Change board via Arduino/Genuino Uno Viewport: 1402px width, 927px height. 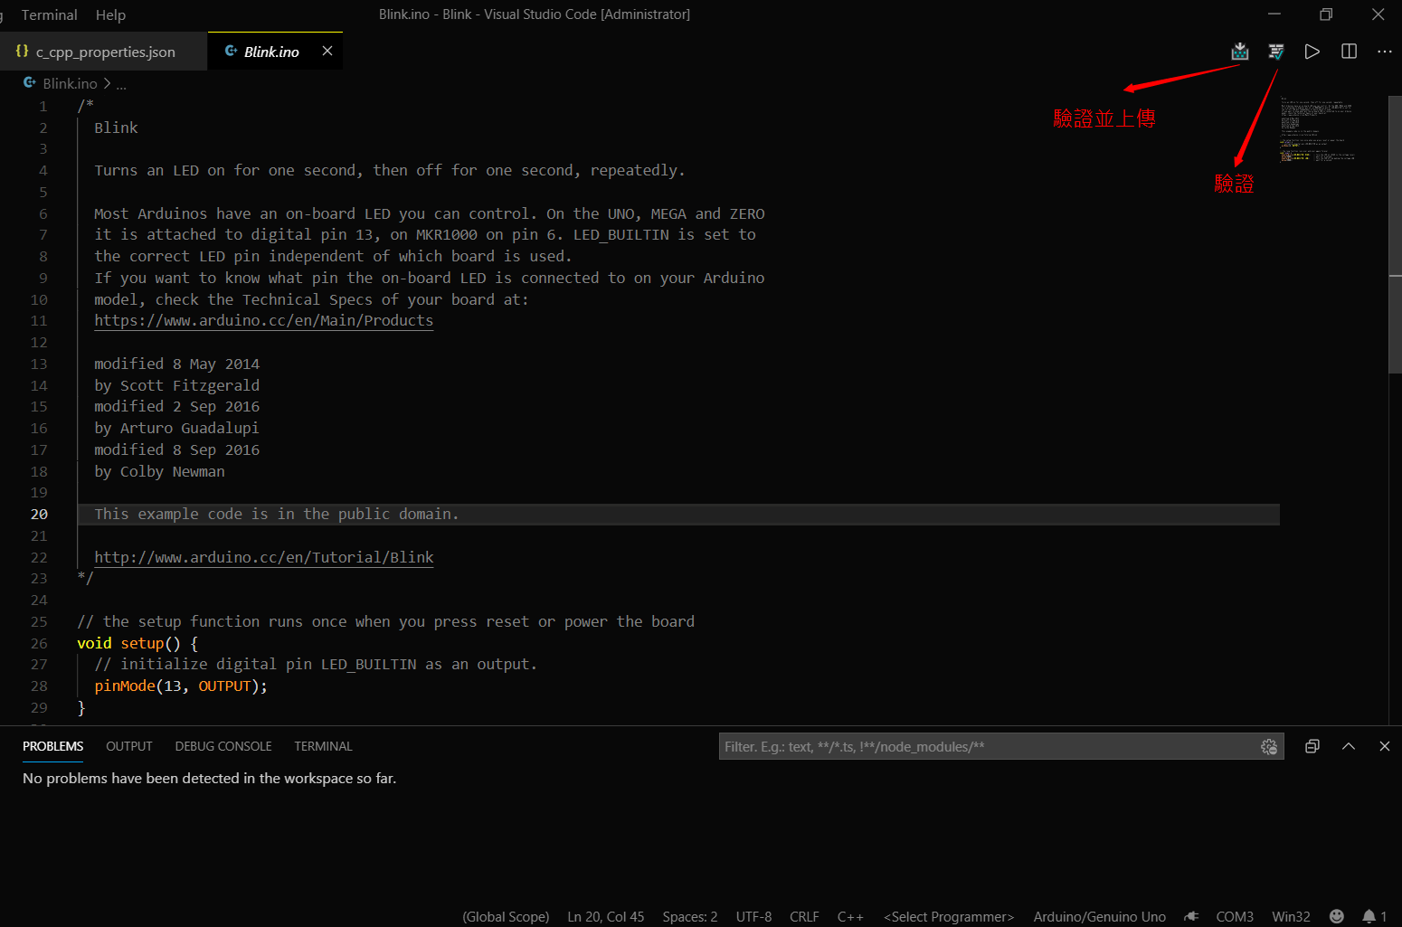1100,916
